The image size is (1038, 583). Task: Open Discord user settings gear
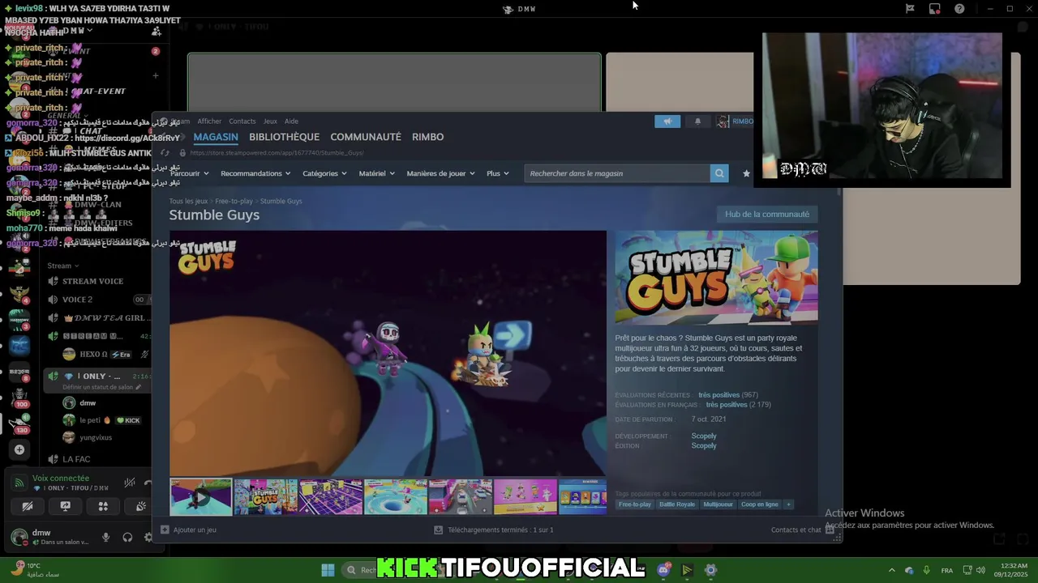148,537
